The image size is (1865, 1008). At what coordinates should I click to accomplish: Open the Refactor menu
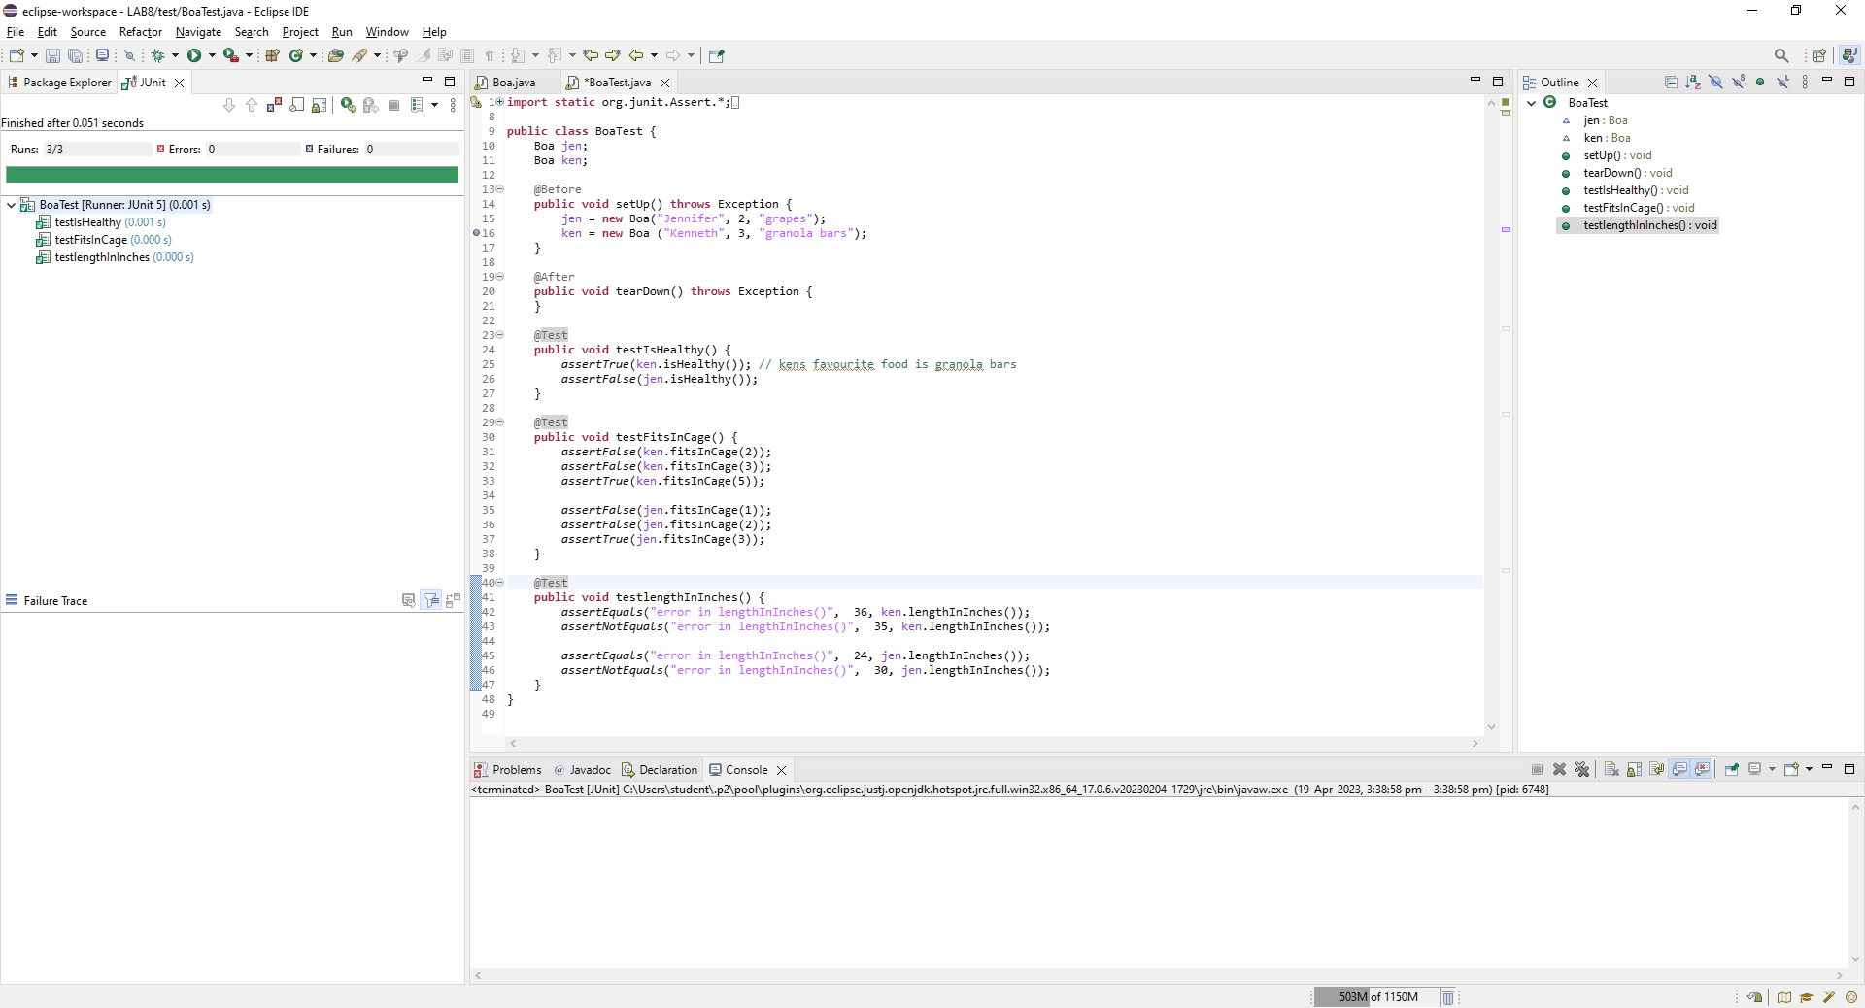(140, 32)
